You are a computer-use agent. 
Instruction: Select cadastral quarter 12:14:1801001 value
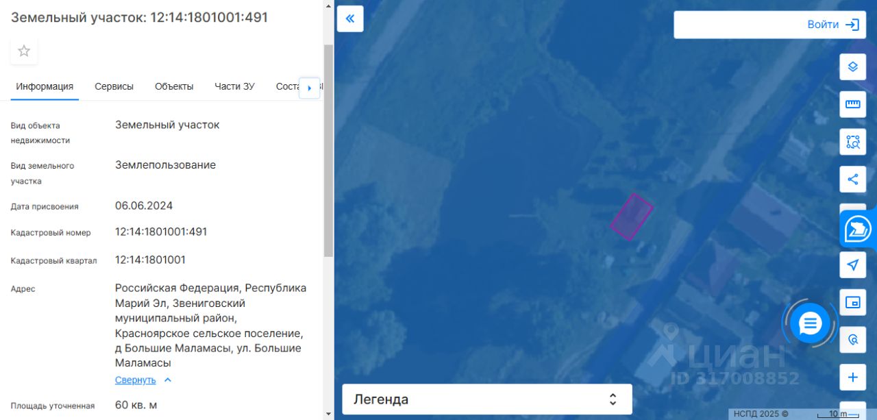coord(150,260)
